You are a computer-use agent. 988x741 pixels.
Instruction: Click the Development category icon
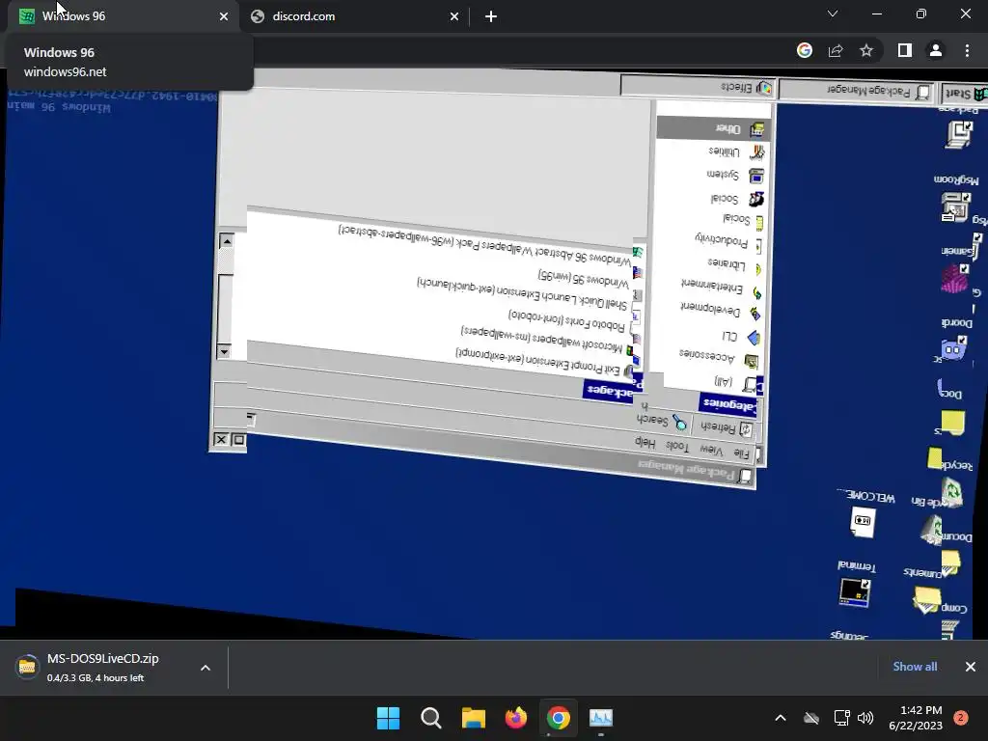coord(755,314)
